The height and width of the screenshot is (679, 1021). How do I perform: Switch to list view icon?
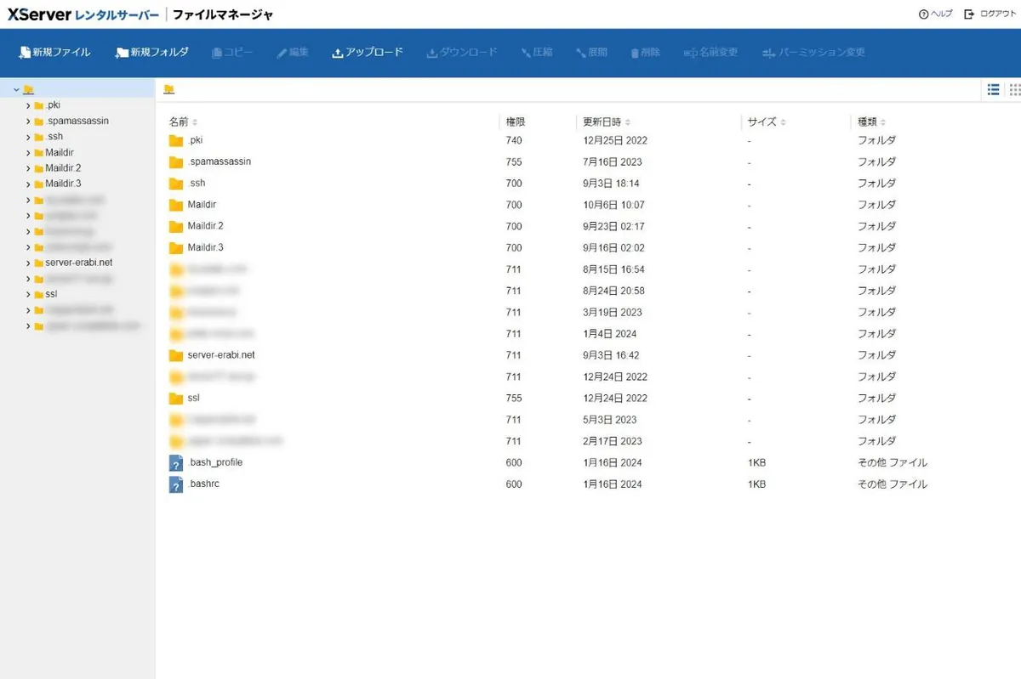[x=993, y=90]
